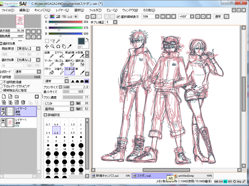Pick brush size 0.8 preset
The width and height of the screenshot is (249, 186).
click(x=56, y=122)
